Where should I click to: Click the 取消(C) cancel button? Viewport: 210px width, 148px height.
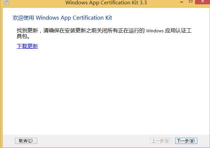(x=26, y=141)
